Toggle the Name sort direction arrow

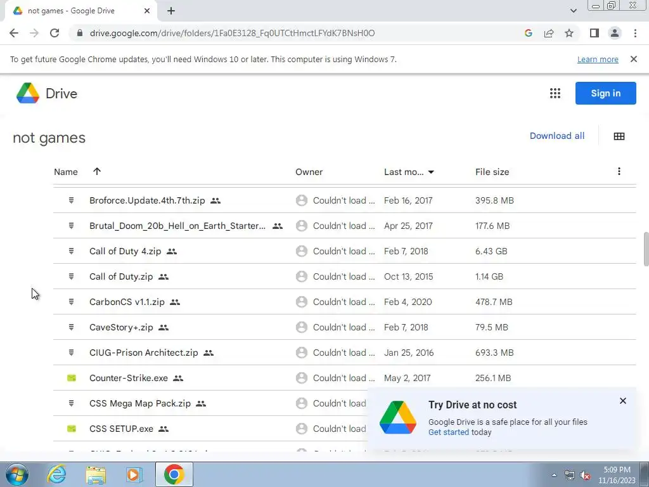pyautogui.click(x=97, y=171)
